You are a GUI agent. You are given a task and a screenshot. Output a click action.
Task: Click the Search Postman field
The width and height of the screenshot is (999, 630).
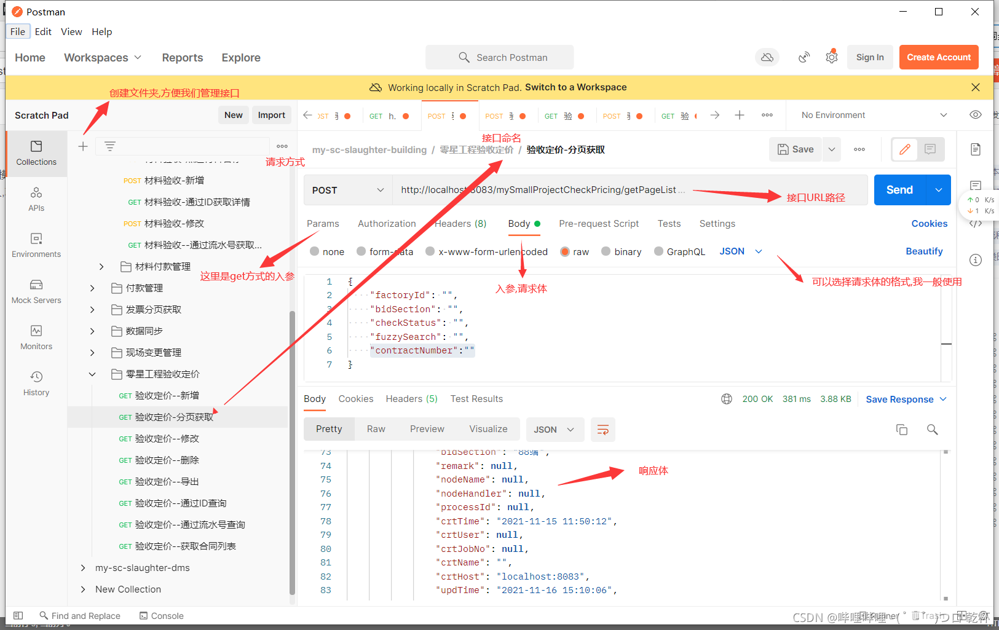(500, 57)
